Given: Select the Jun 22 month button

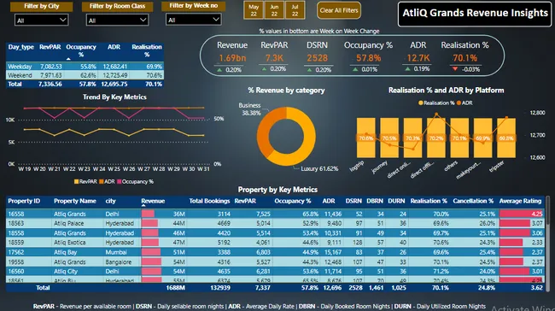Looking at the screenshot, I should pyautogui.click(x=274, y=10).
